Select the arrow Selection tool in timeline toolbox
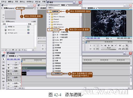 click(x=3, y=59)
